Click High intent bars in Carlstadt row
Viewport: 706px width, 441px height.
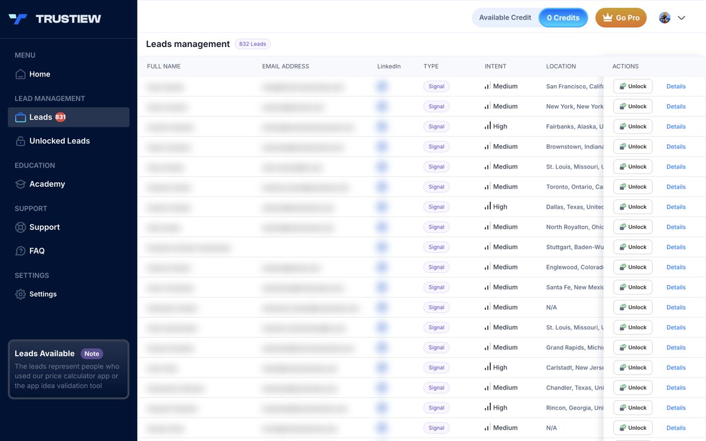click(488, 367)
